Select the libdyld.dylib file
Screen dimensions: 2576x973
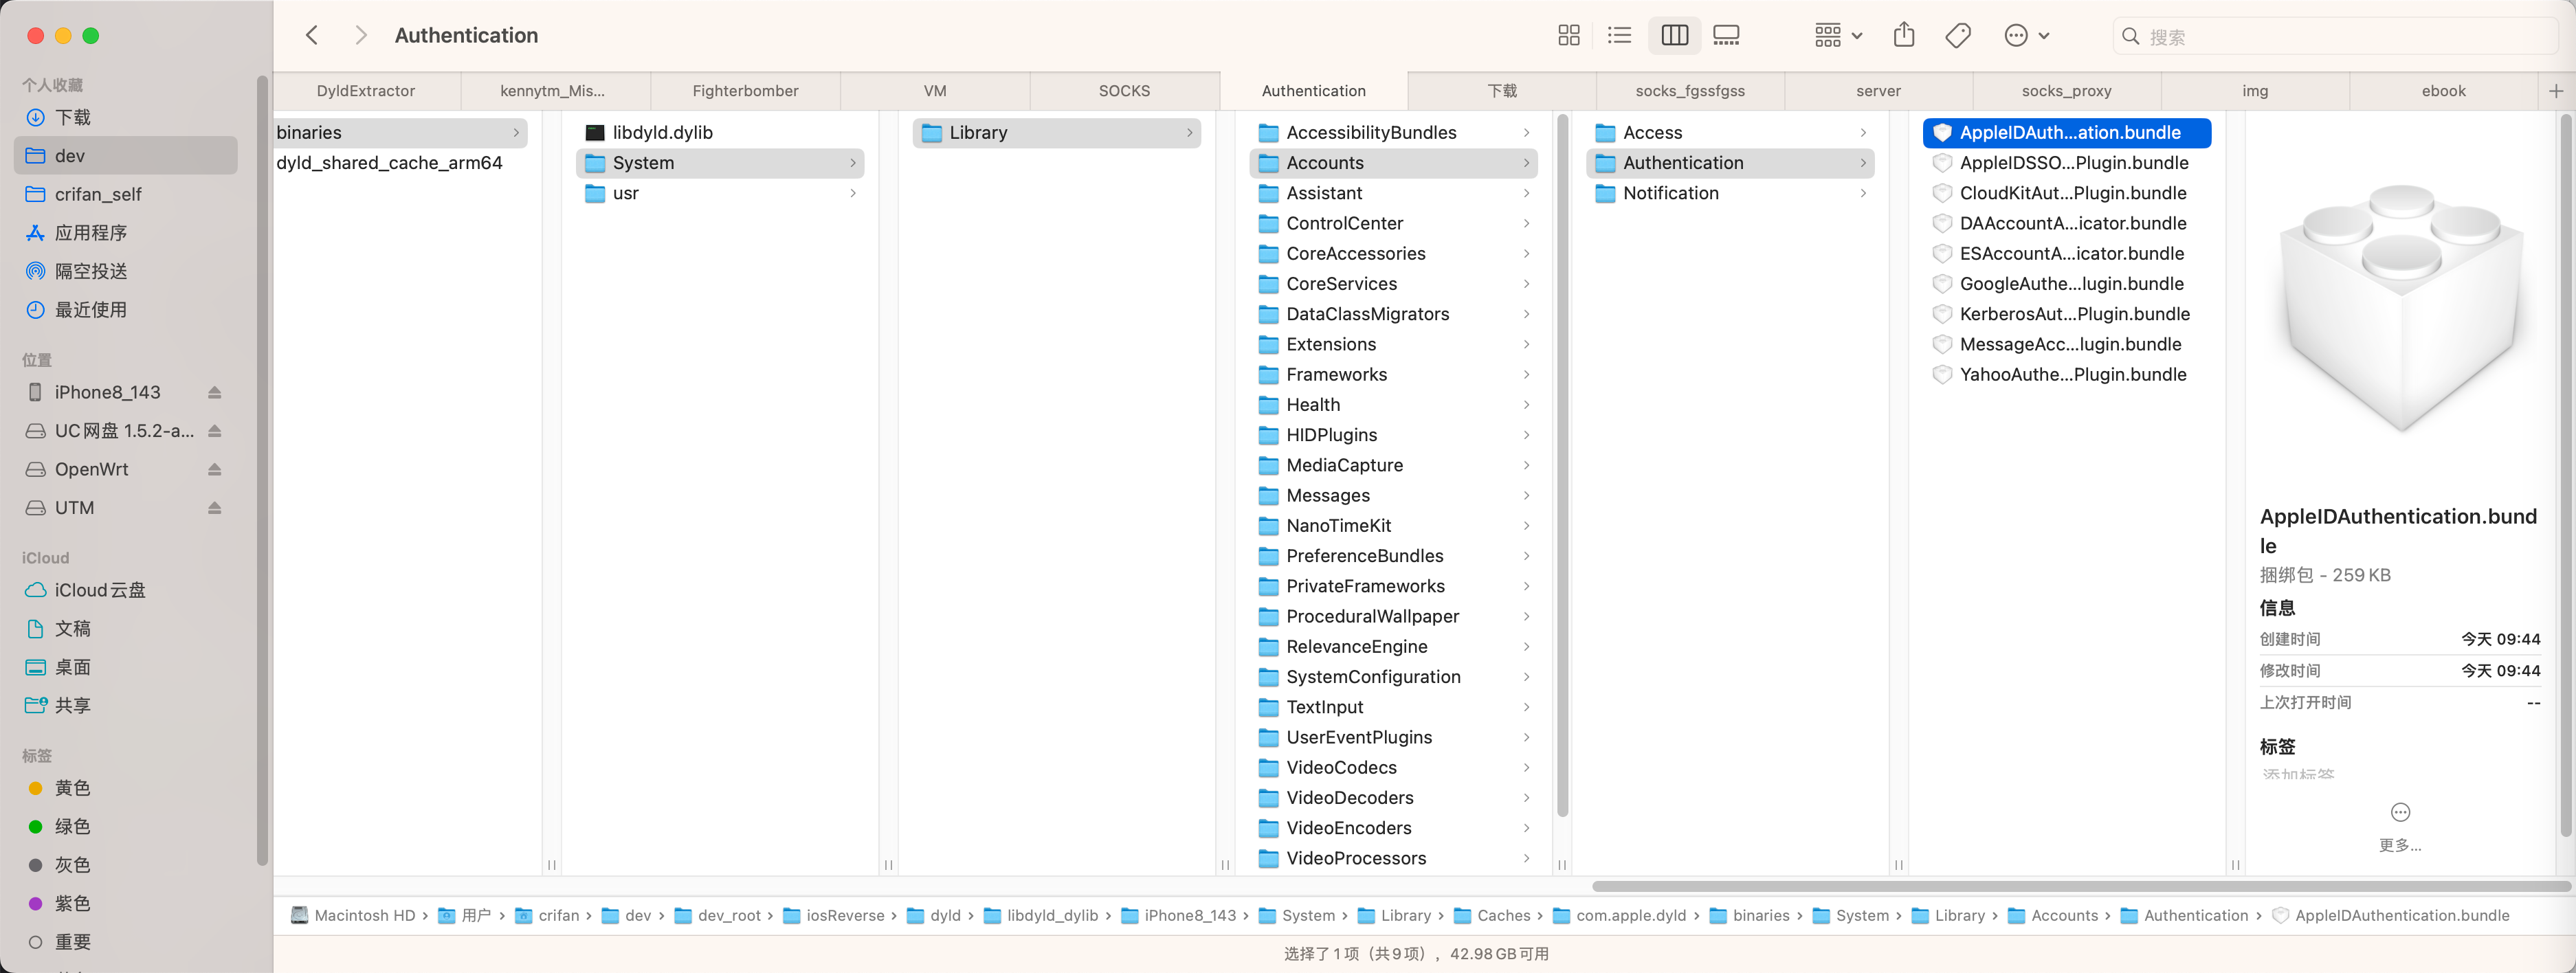pos(720,133)
